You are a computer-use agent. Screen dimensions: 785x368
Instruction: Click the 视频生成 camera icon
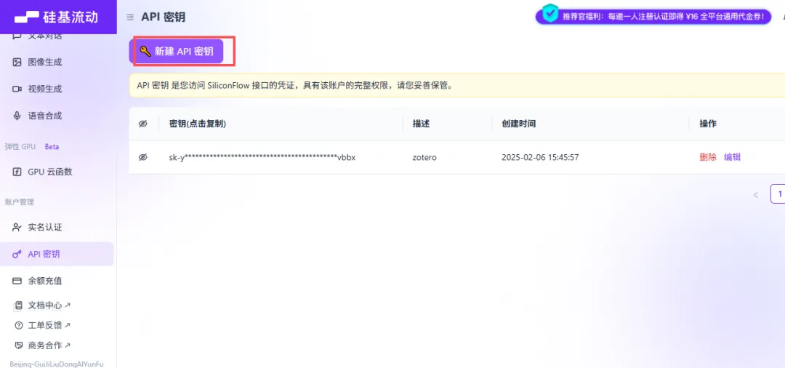pos(17,89)
